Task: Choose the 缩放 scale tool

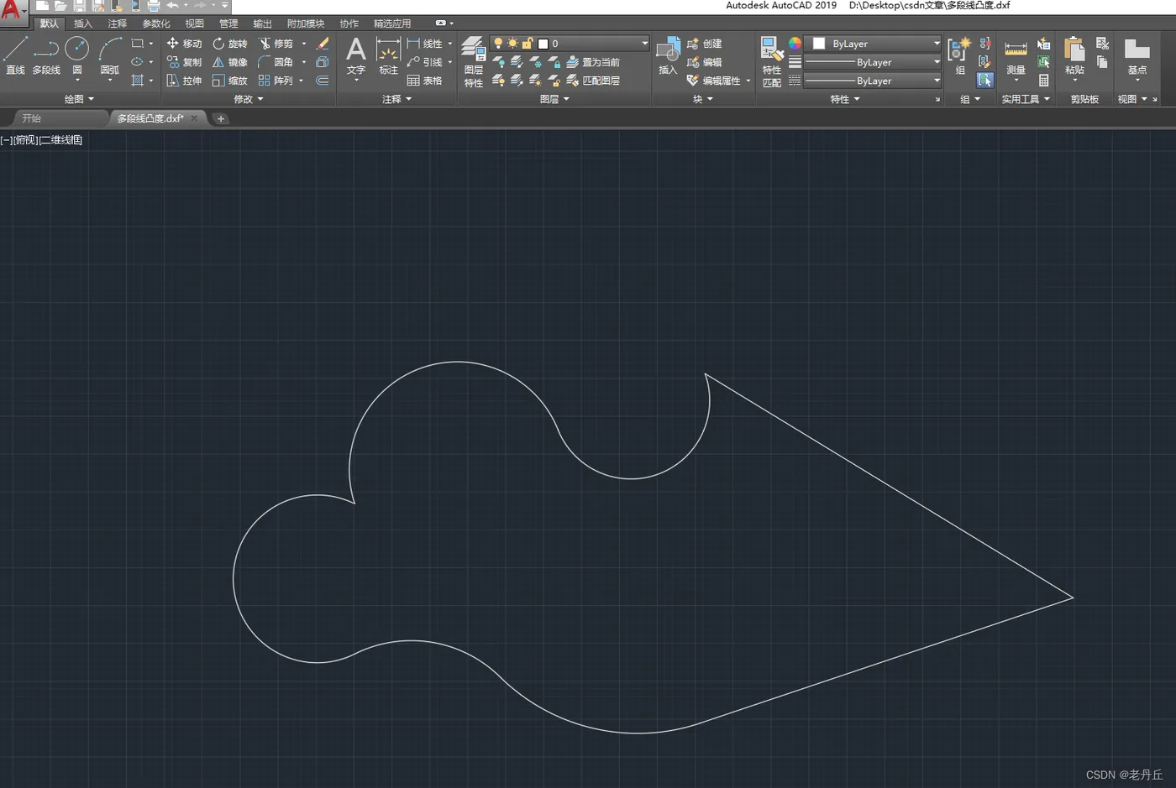Action: (x=230, y=81)
